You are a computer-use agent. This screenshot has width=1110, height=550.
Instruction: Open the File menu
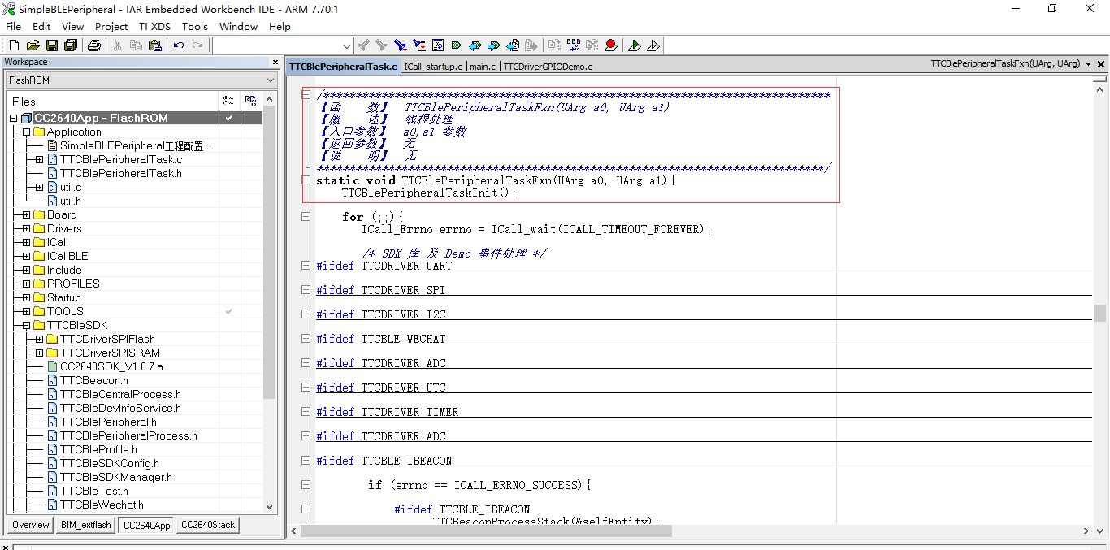pyautogui.click(x=13, y=26)
